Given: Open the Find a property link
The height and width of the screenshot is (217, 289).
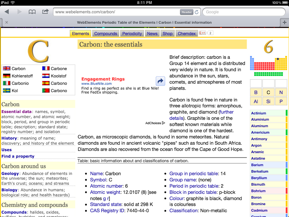Looking at the screenshot, I should pos(18,156).
